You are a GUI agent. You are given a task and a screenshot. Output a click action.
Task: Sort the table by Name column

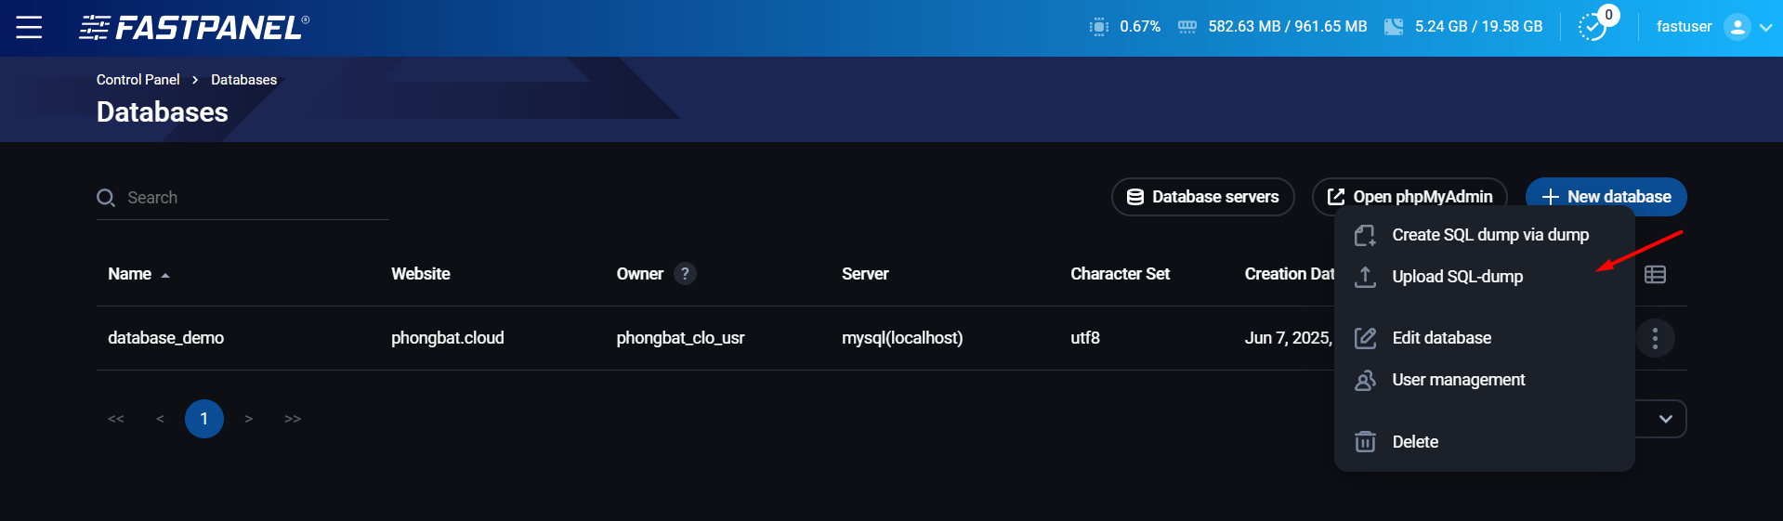[130, 274]
